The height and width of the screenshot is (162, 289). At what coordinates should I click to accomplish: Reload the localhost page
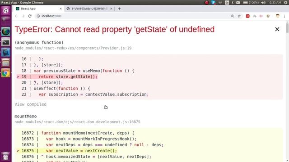click(x=30, y=16)
